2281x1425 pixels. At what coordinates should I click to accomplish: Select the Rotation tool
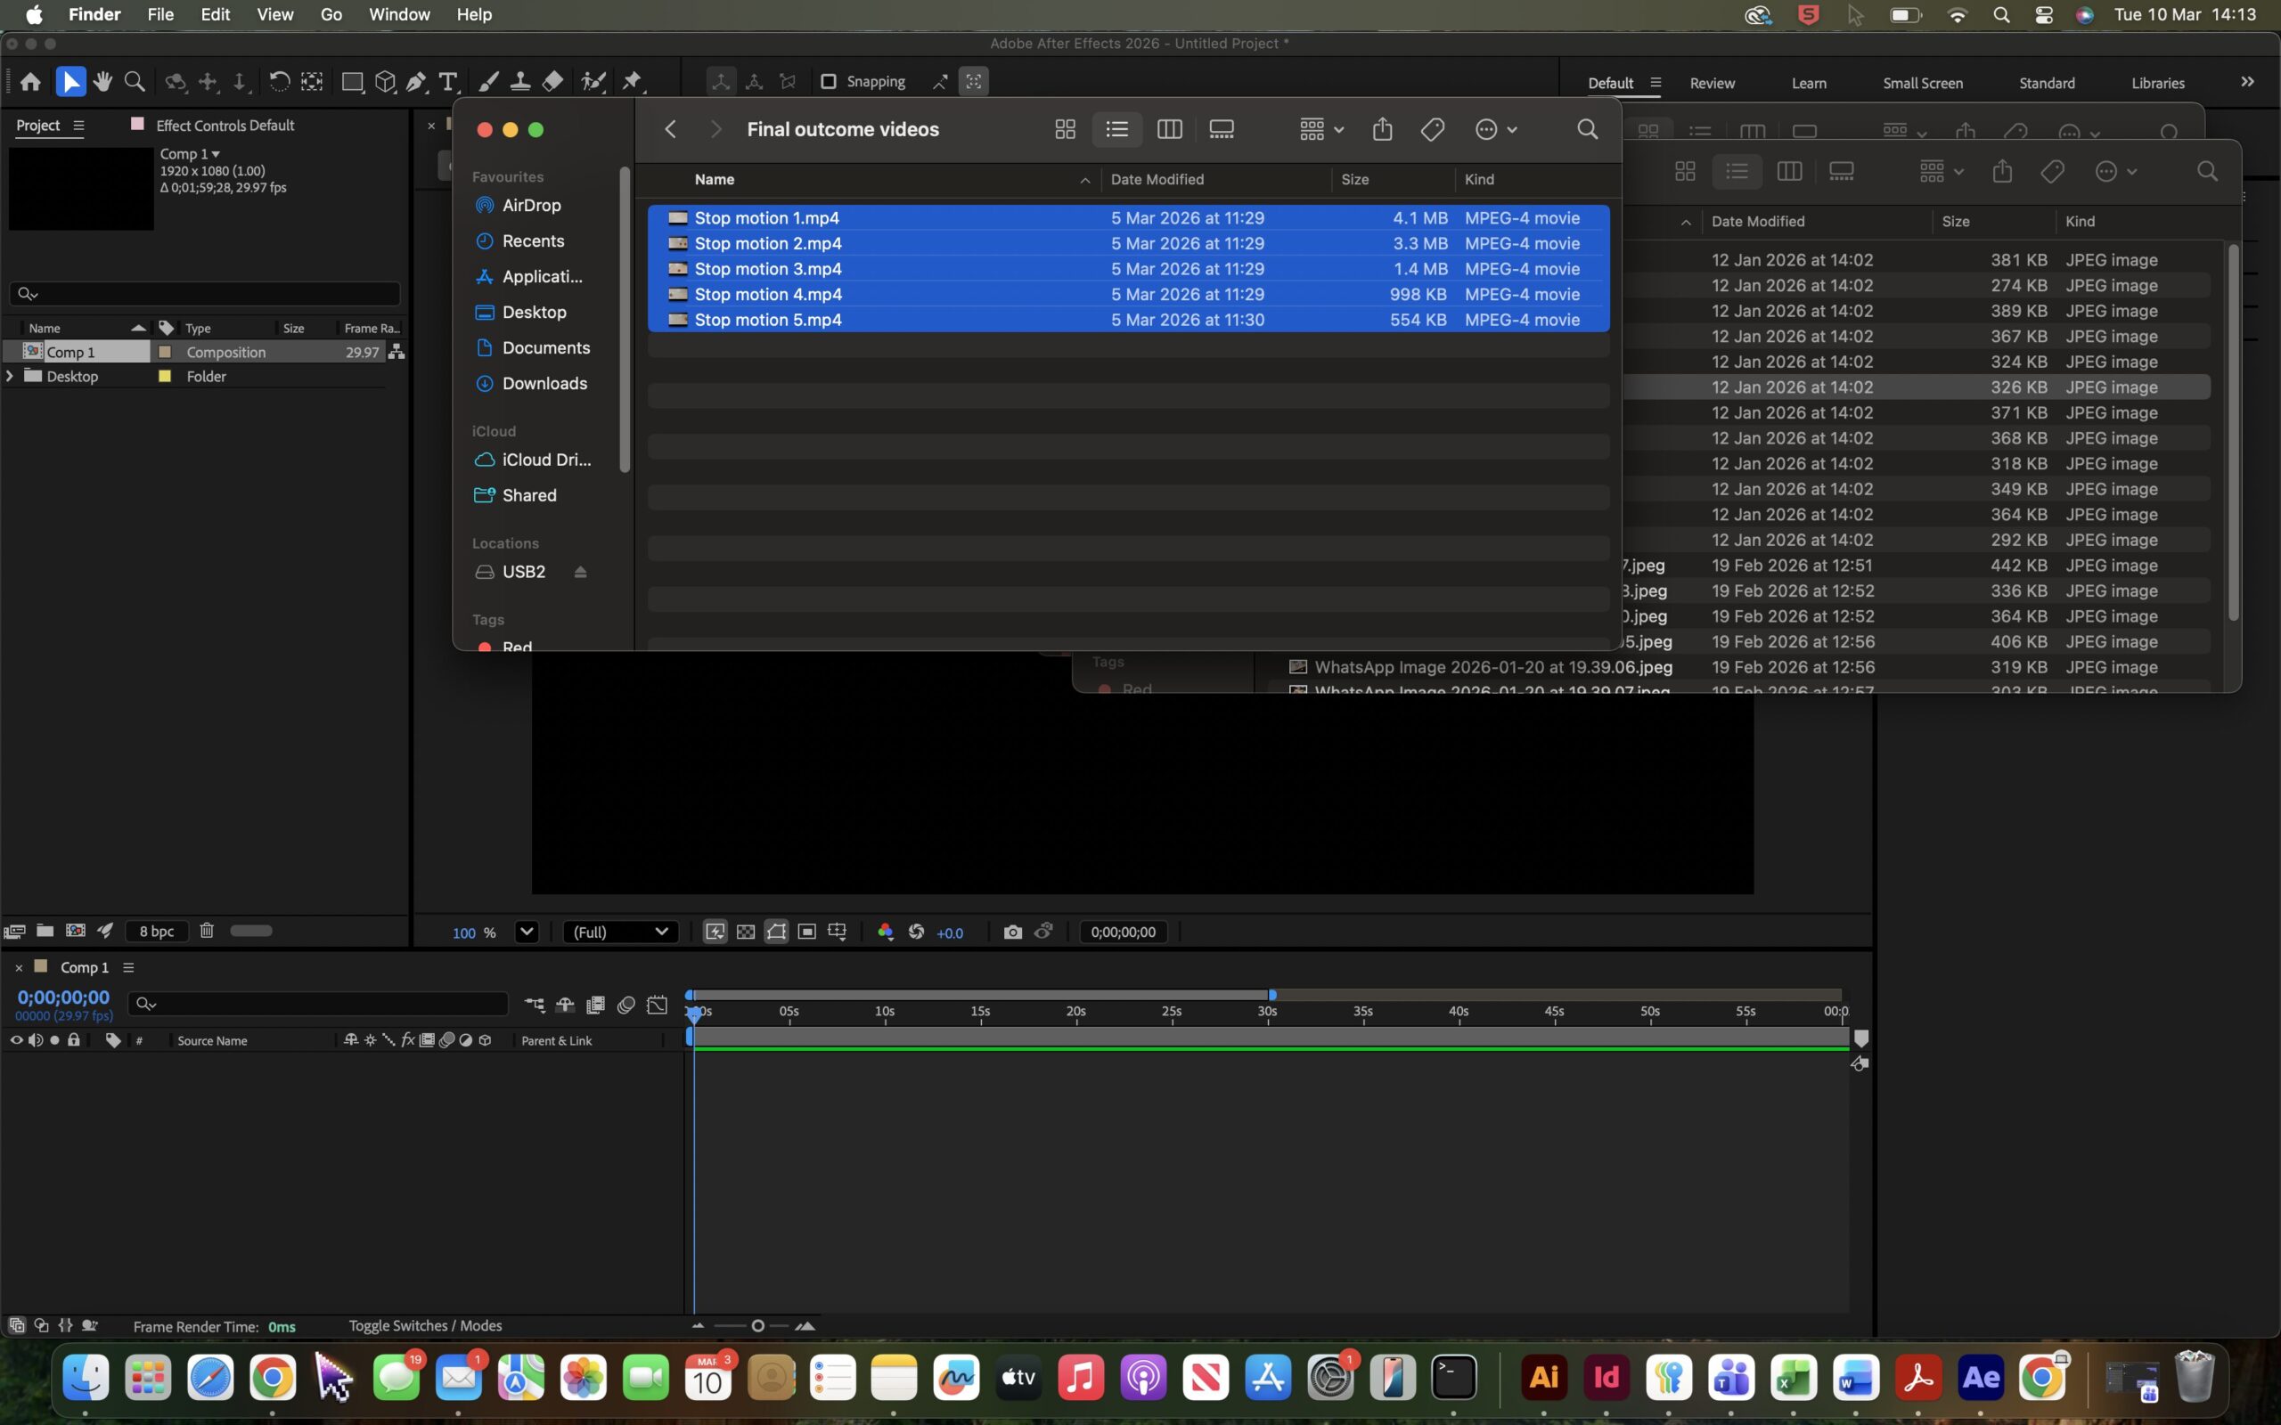[279, 82]
